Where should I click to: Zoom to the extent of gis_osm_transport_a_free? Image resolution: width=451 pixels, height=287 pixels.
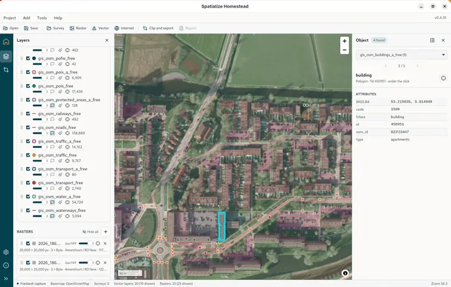[67, 175]
